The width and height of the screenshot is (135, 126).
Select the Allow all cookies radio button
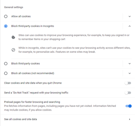click(6, 16)
